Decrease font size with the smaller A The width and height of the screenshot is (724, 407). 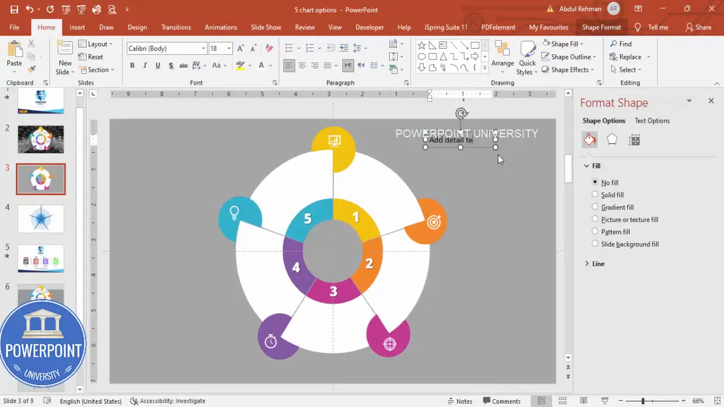coord(252,49)
